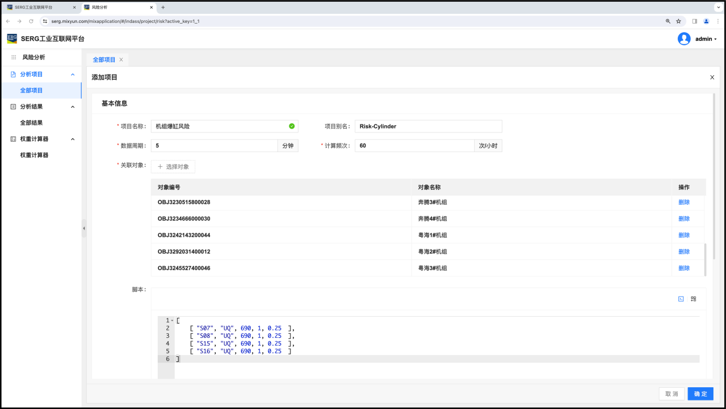Image resolution: width=726 pixels, height=409 pixels.
Task: Click the grid icon beside 风险分析
Action: tap(14, 57)
